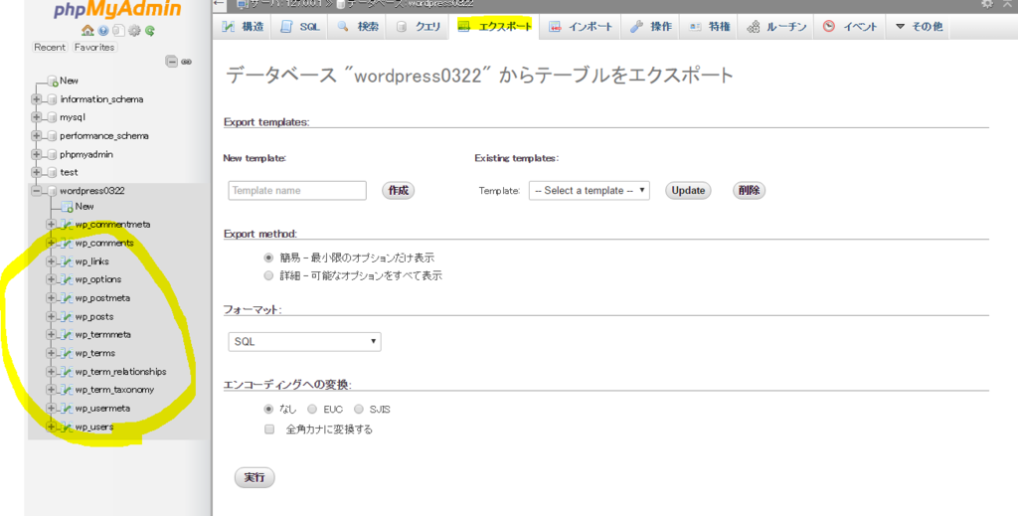Open the 操作 operations tab
Image resolution: width=1018 pixels, height=516 pixels.
[650, 27]
